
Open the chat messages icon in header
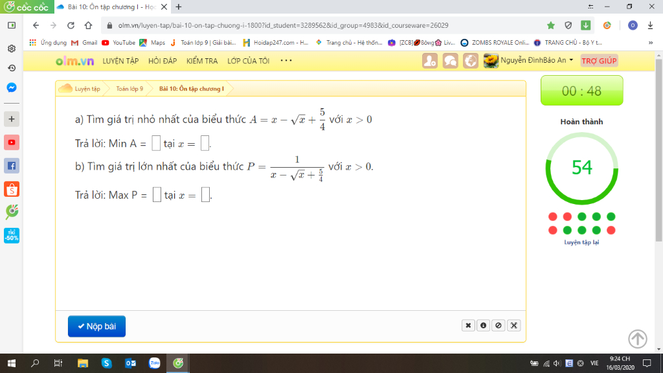450,61
